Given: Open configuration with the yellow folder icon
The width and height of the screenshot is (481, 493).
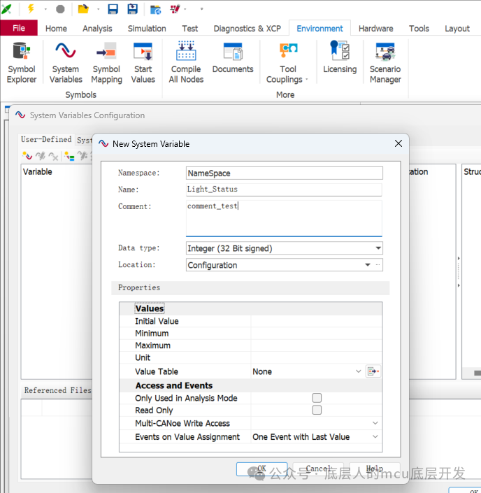Looking at the screenshot, I should (83, 9).
